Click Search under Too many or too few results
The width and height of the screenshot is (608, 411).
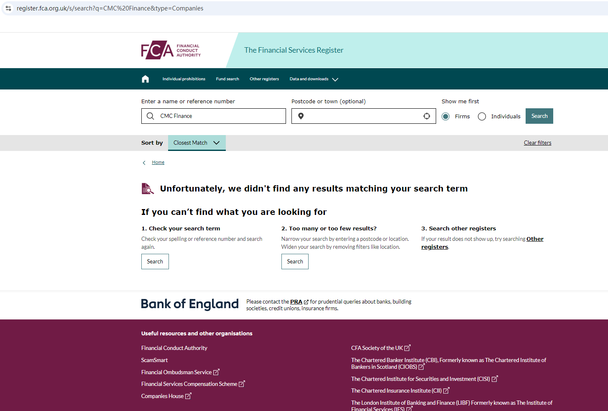[x=295, y=261]
